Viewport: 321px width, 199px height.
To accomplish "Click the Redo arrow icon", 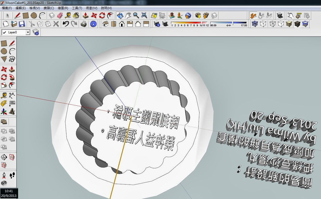I will pyautogui.click(x=74, y=24).
